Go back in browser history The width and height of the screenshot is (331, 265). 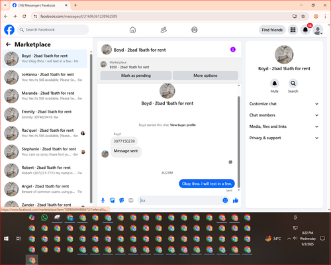[x=6, y=16]
